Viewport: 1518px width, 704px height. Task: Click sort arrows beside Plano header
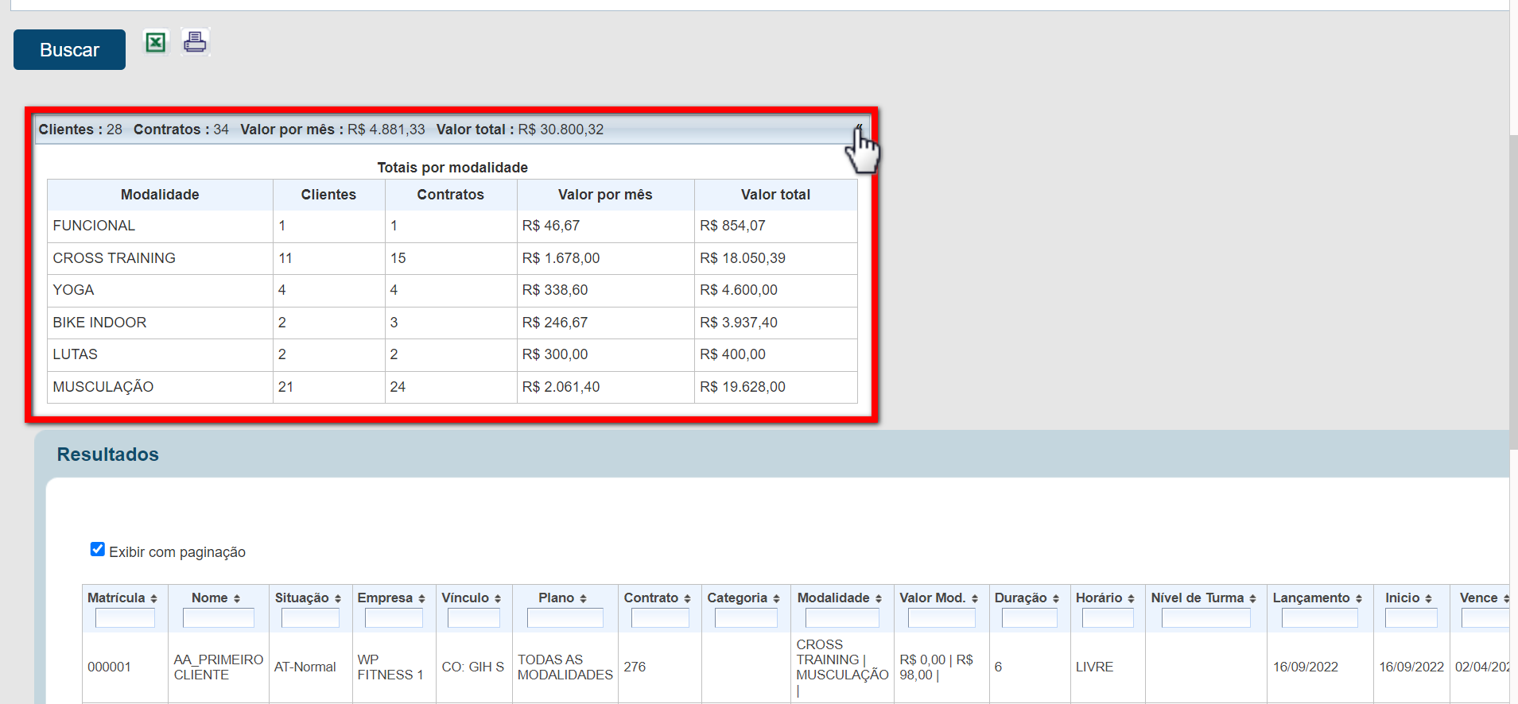pos(583,599)
